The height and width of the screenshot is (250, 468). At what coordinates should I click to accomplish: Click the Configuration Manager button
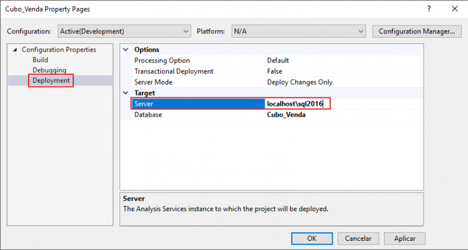coord(416,31)
